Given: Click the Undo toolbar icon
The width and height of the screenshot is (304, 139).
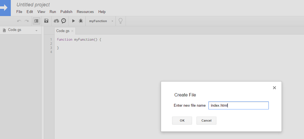Looking at the screenshot, I should (x=19, y=21).
